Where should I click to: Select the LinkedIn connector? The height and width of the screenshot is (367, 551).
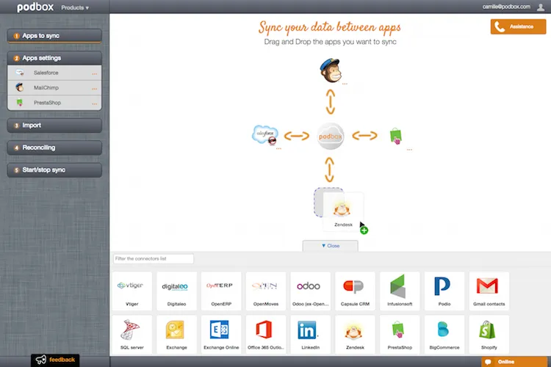[x=310, y=335]
